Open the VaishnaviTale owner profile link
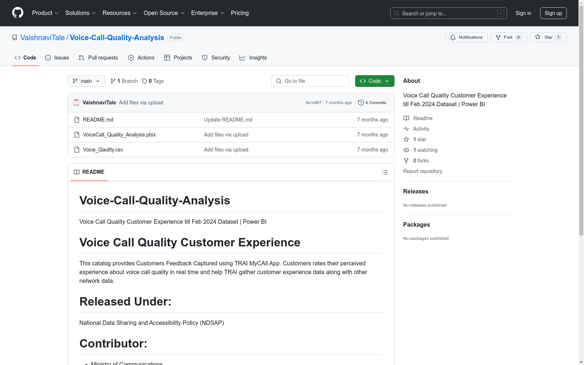This screenshot has width=584, height=365. click(43, 38)
